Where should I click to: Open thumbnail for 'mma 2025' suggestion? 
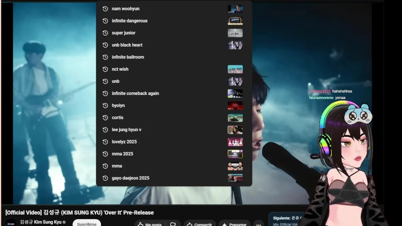click(235, 154)
